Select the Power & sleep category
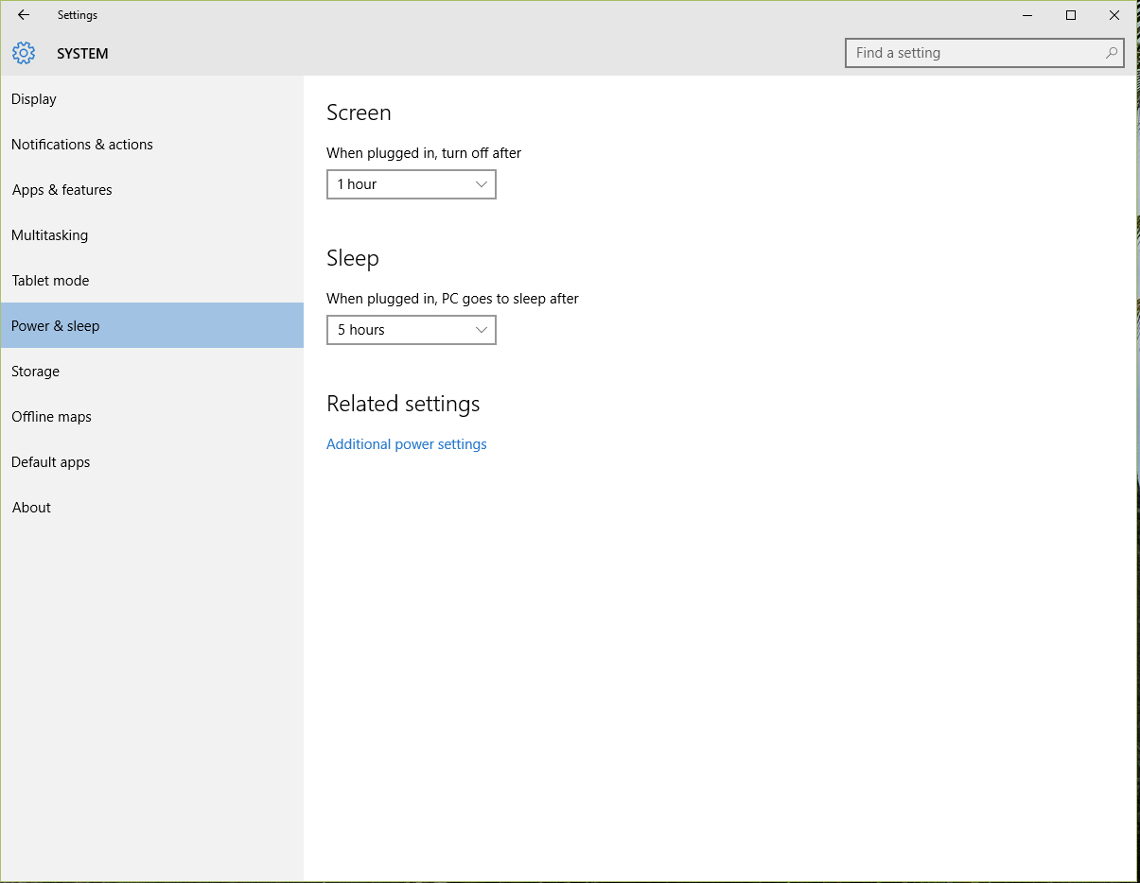The height and width of the screenshot is (883, 1140). 56,326
